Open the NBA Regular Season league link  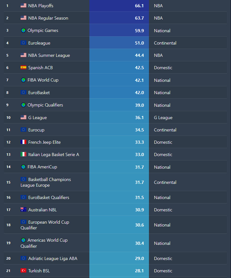click(48, 18)
